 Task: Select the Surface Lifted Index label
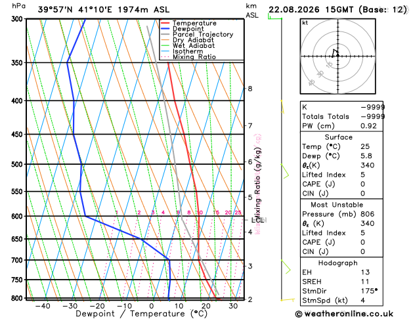pos(324,175)
